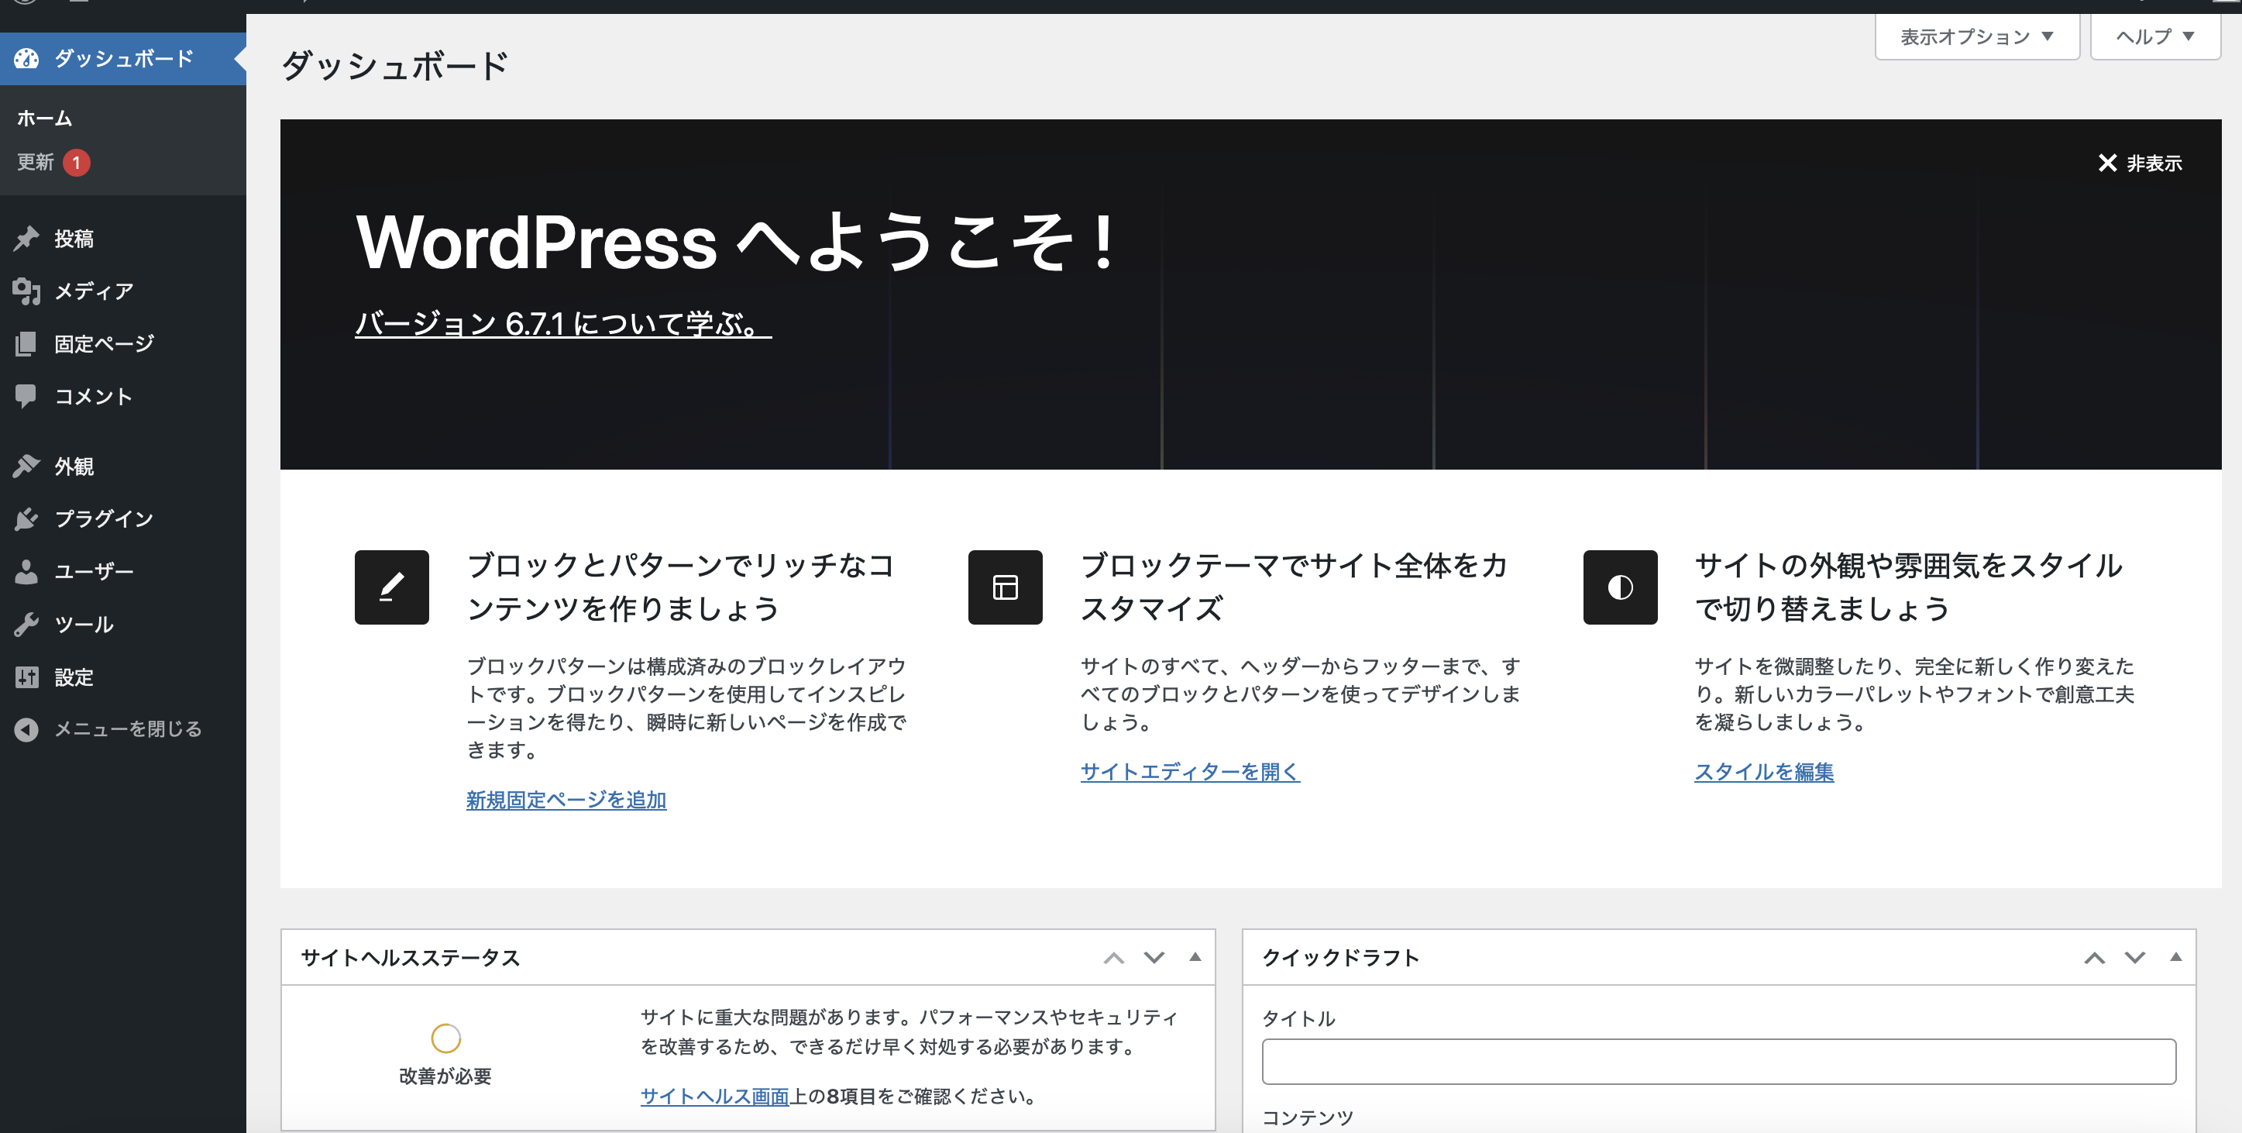Image resolution: width=2242 pixels, height=1133 pixels.
Task: Open the ヘルプ dropdown
Action: click(x=2154, y=36)
